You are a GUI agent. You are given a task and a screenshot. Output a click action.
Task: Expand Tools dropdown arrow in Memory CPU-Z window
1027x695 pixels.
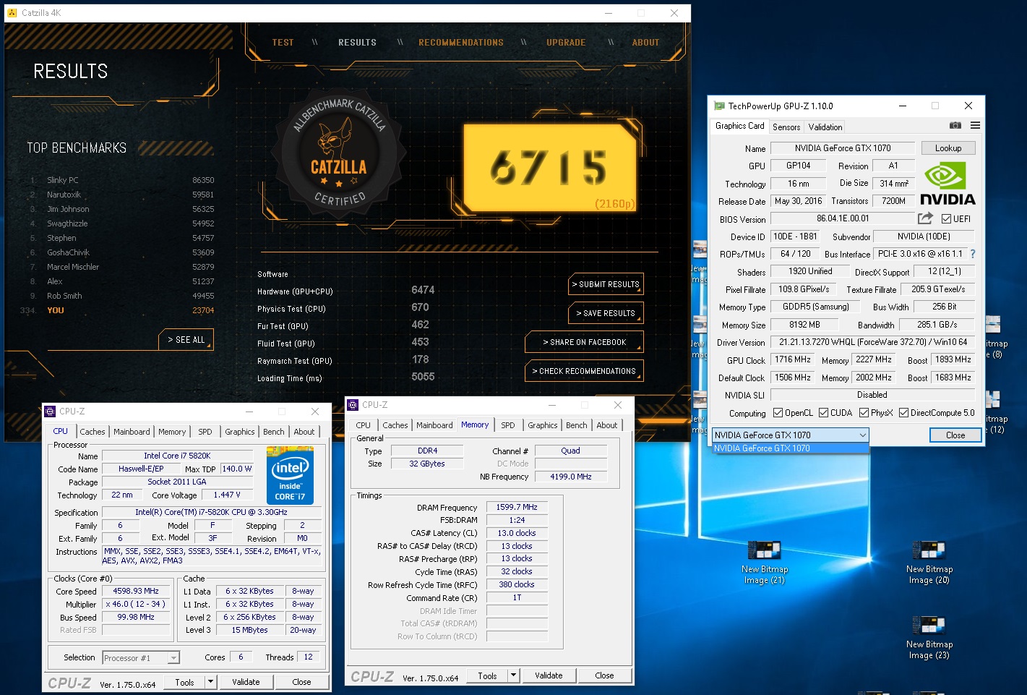[x=513, y=675]
